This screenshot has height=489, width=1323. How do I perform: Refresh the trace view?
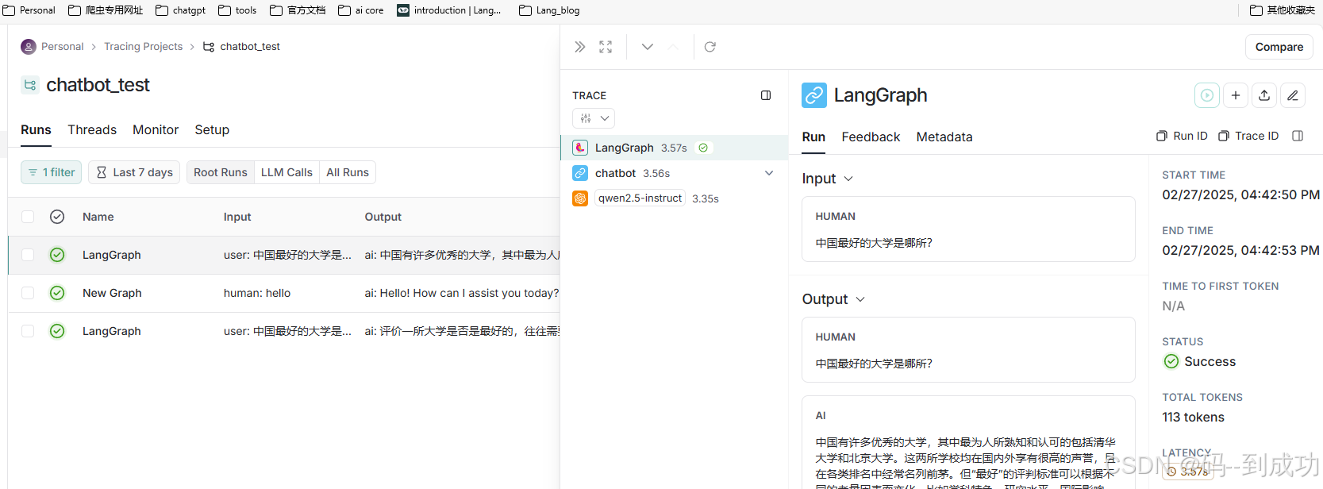click(x=710, y=47)
